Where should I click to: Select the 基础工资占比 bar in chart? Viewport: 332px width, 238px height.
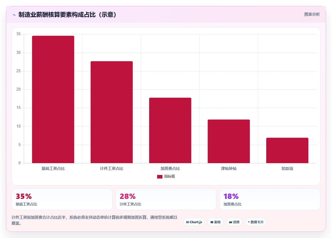(x=53, y=99)
